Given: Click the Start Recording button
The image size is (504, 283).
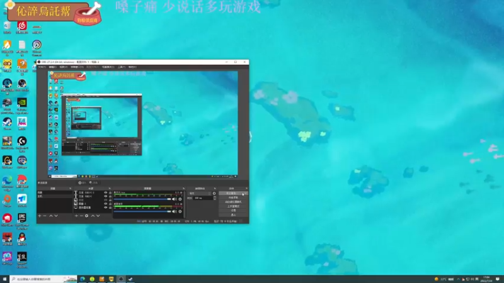Looking at the screenshot, I should point(233,197).
